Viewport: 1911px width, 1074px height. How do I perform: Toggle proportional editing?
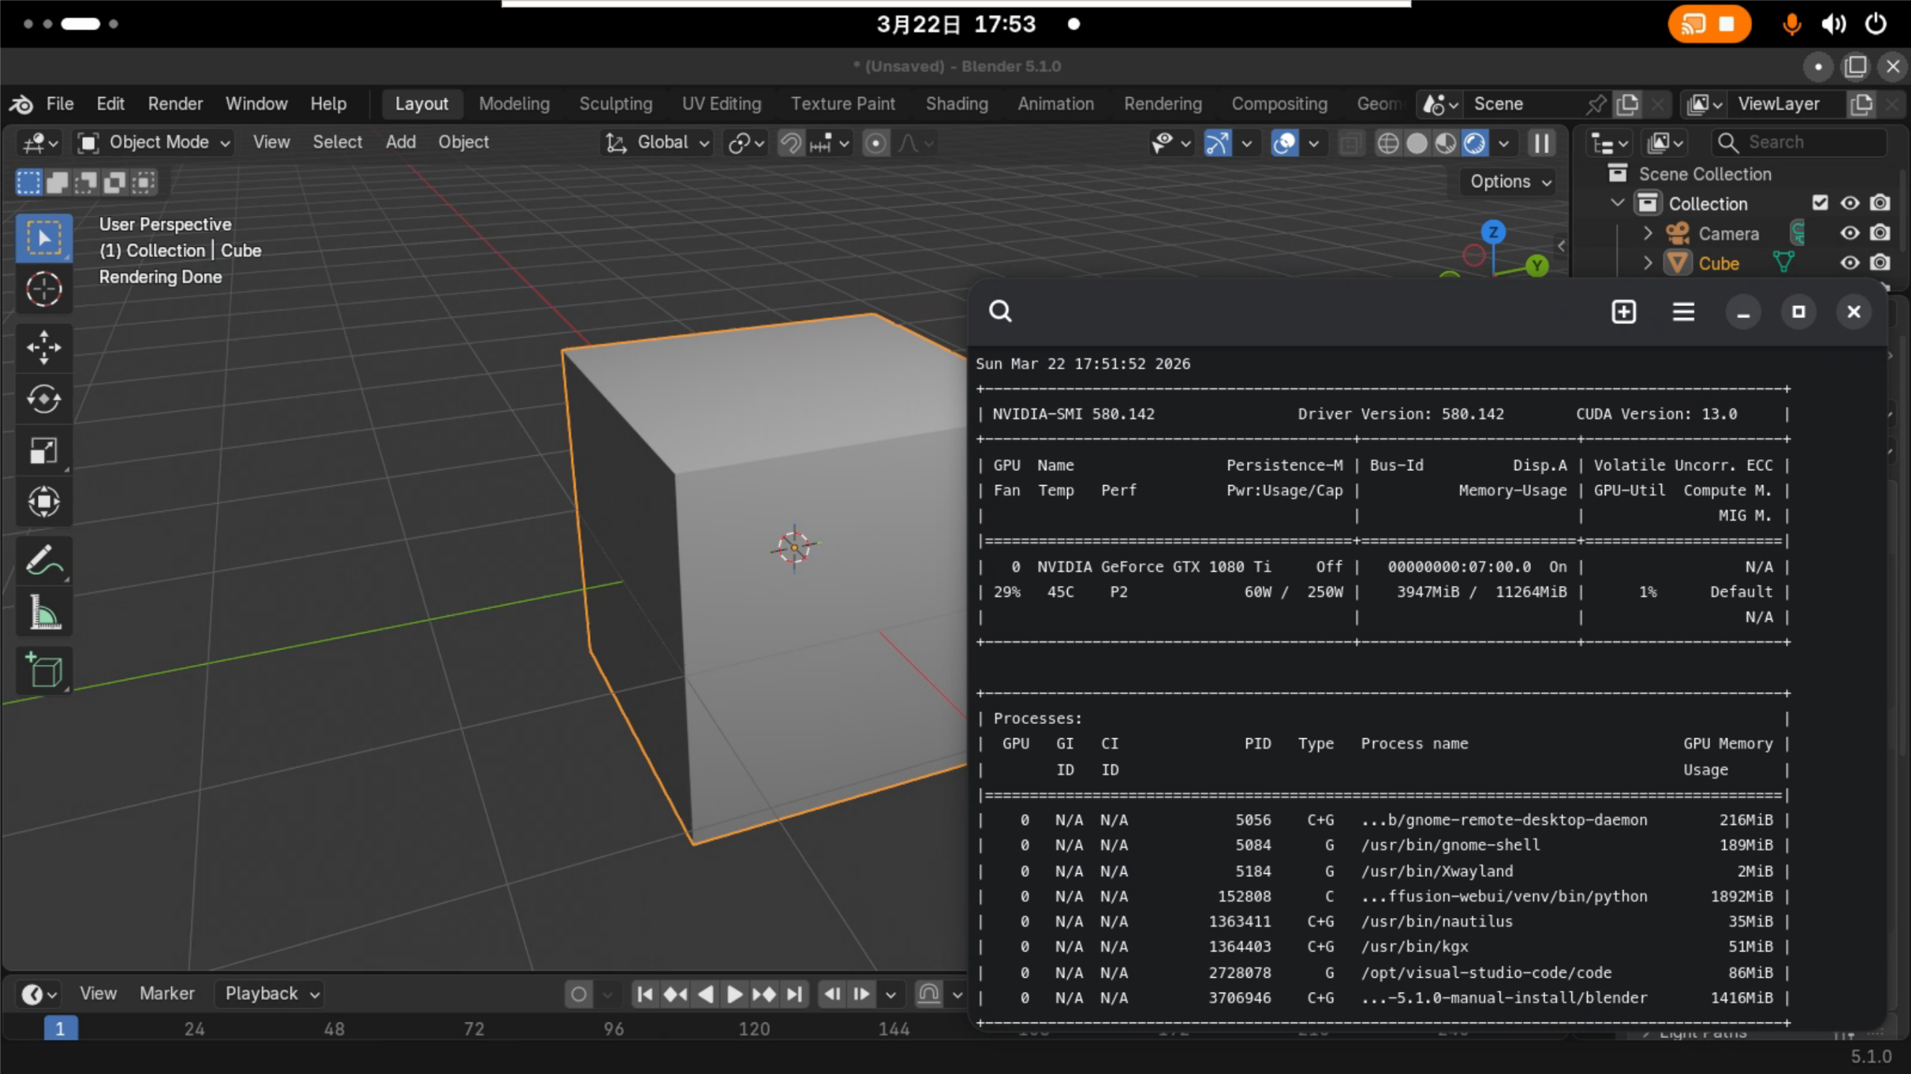click(x=876, y=143)
